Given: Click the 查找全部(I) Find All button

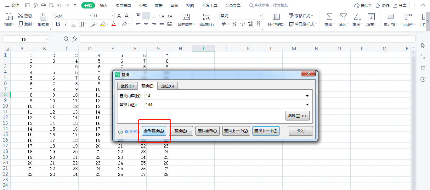Looking at the screenshot, I should tap(208, 131).
